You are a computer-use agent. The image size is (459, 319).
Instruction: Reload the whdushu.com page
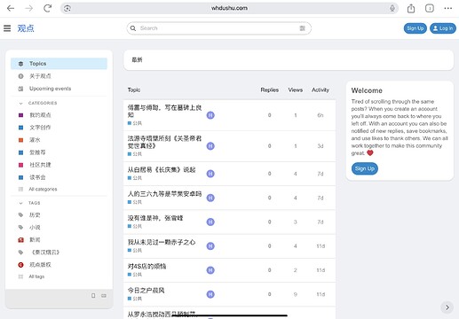tap(47, 8)
